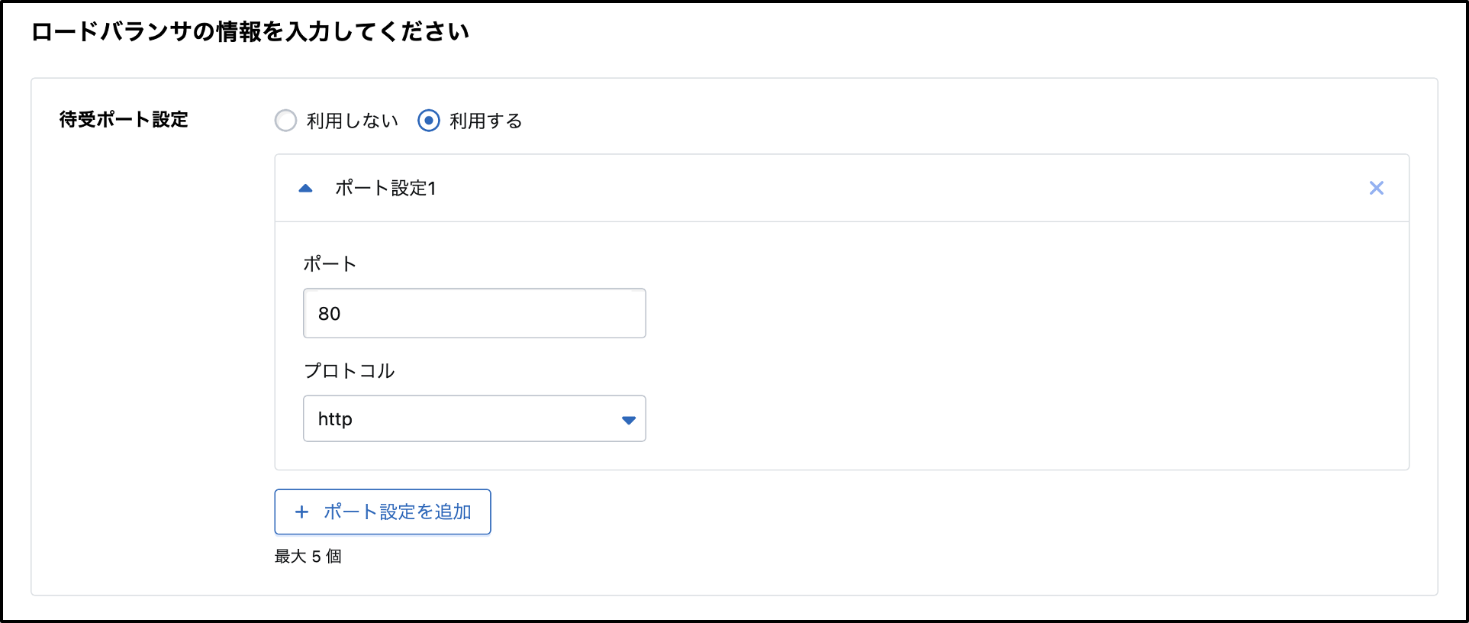Remove ポート設定1 using the X icon
Screen dimensions: 1469x623
click(1376, 189)
